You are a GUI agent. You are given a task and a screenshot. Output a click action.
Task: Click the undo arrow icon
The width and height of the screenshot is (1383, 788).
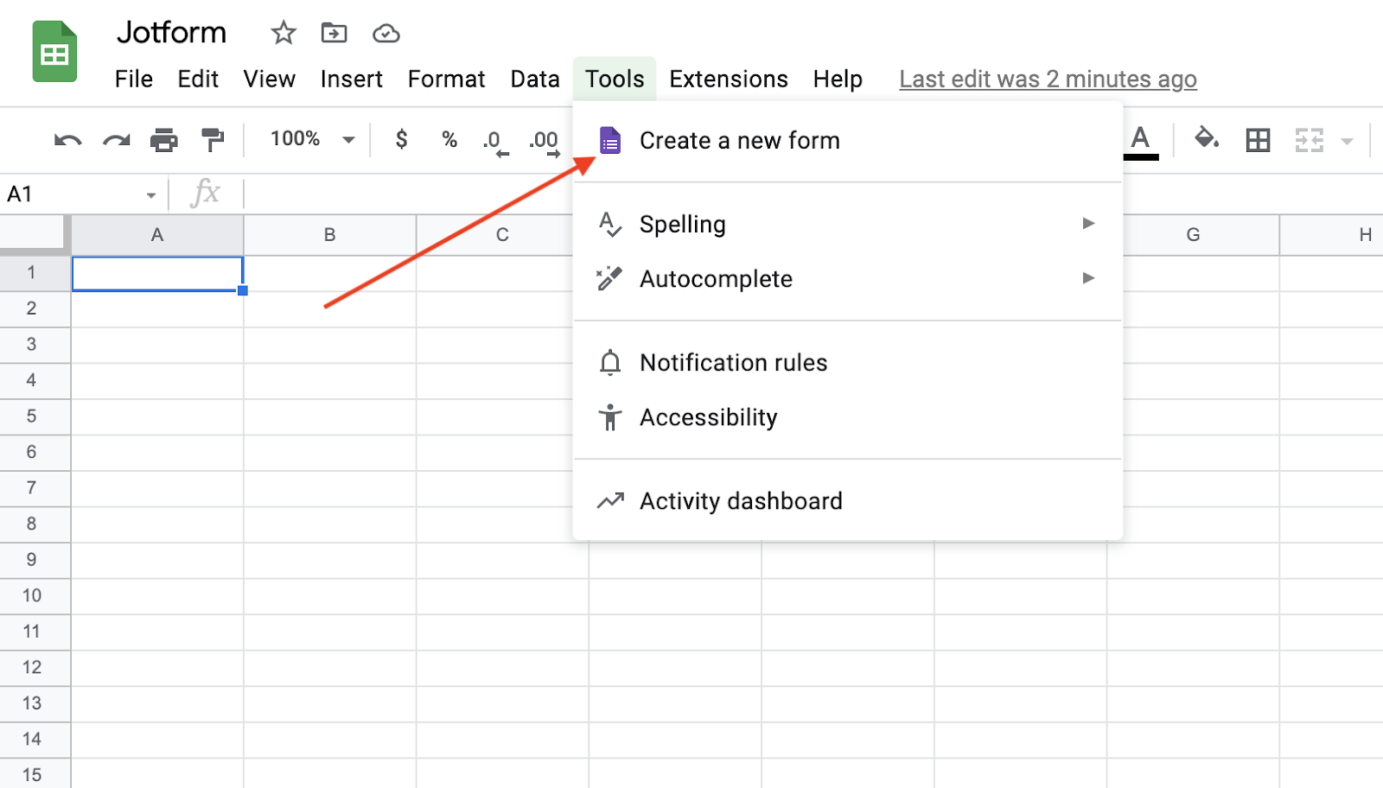[x=67, y=140]
